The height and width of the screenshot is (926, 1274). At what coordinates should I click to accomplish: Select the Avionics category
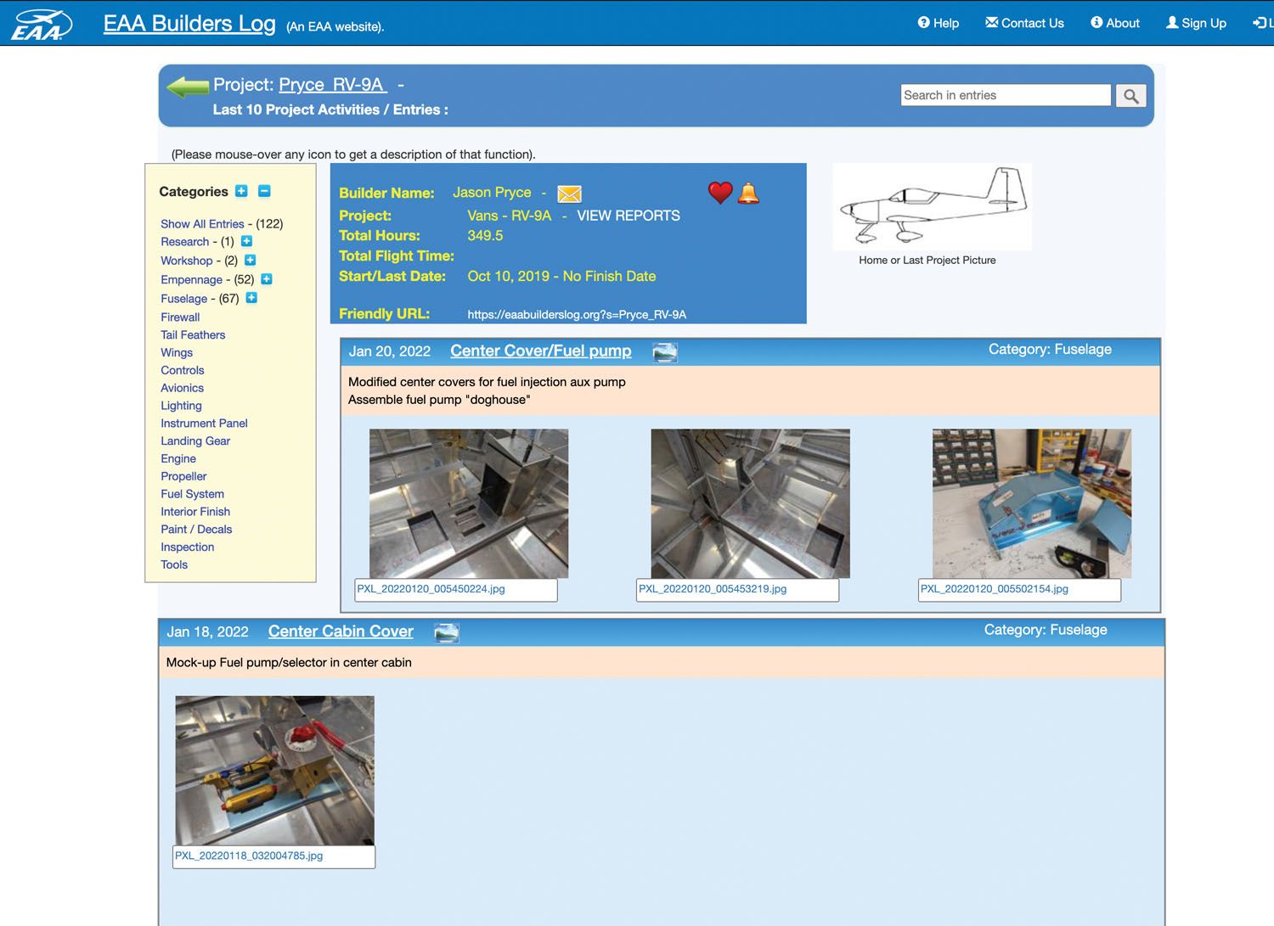click(x=182, y=388)
